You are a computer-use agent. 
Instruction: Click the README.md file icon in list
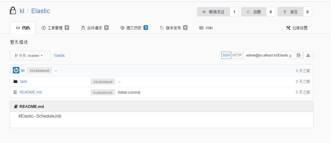click(15, 92)
